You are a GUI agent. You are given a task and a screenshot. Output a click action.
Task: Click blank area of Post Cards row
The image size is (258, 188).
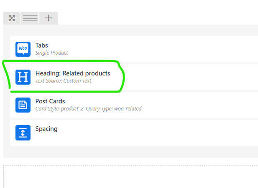click(197, 105)
